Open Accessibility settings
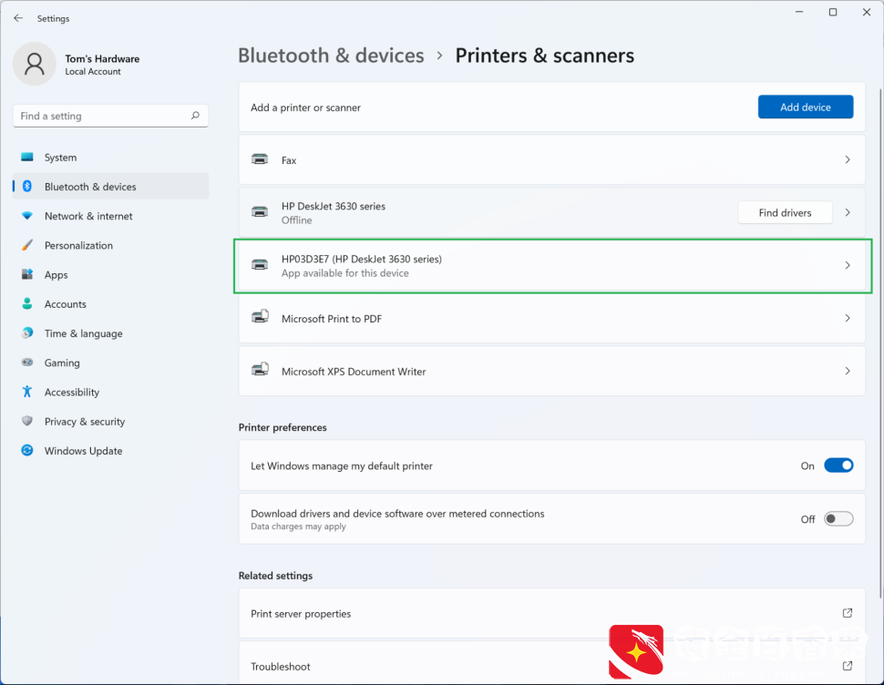This screenshot has height=685, width=884. pos(110,392)
